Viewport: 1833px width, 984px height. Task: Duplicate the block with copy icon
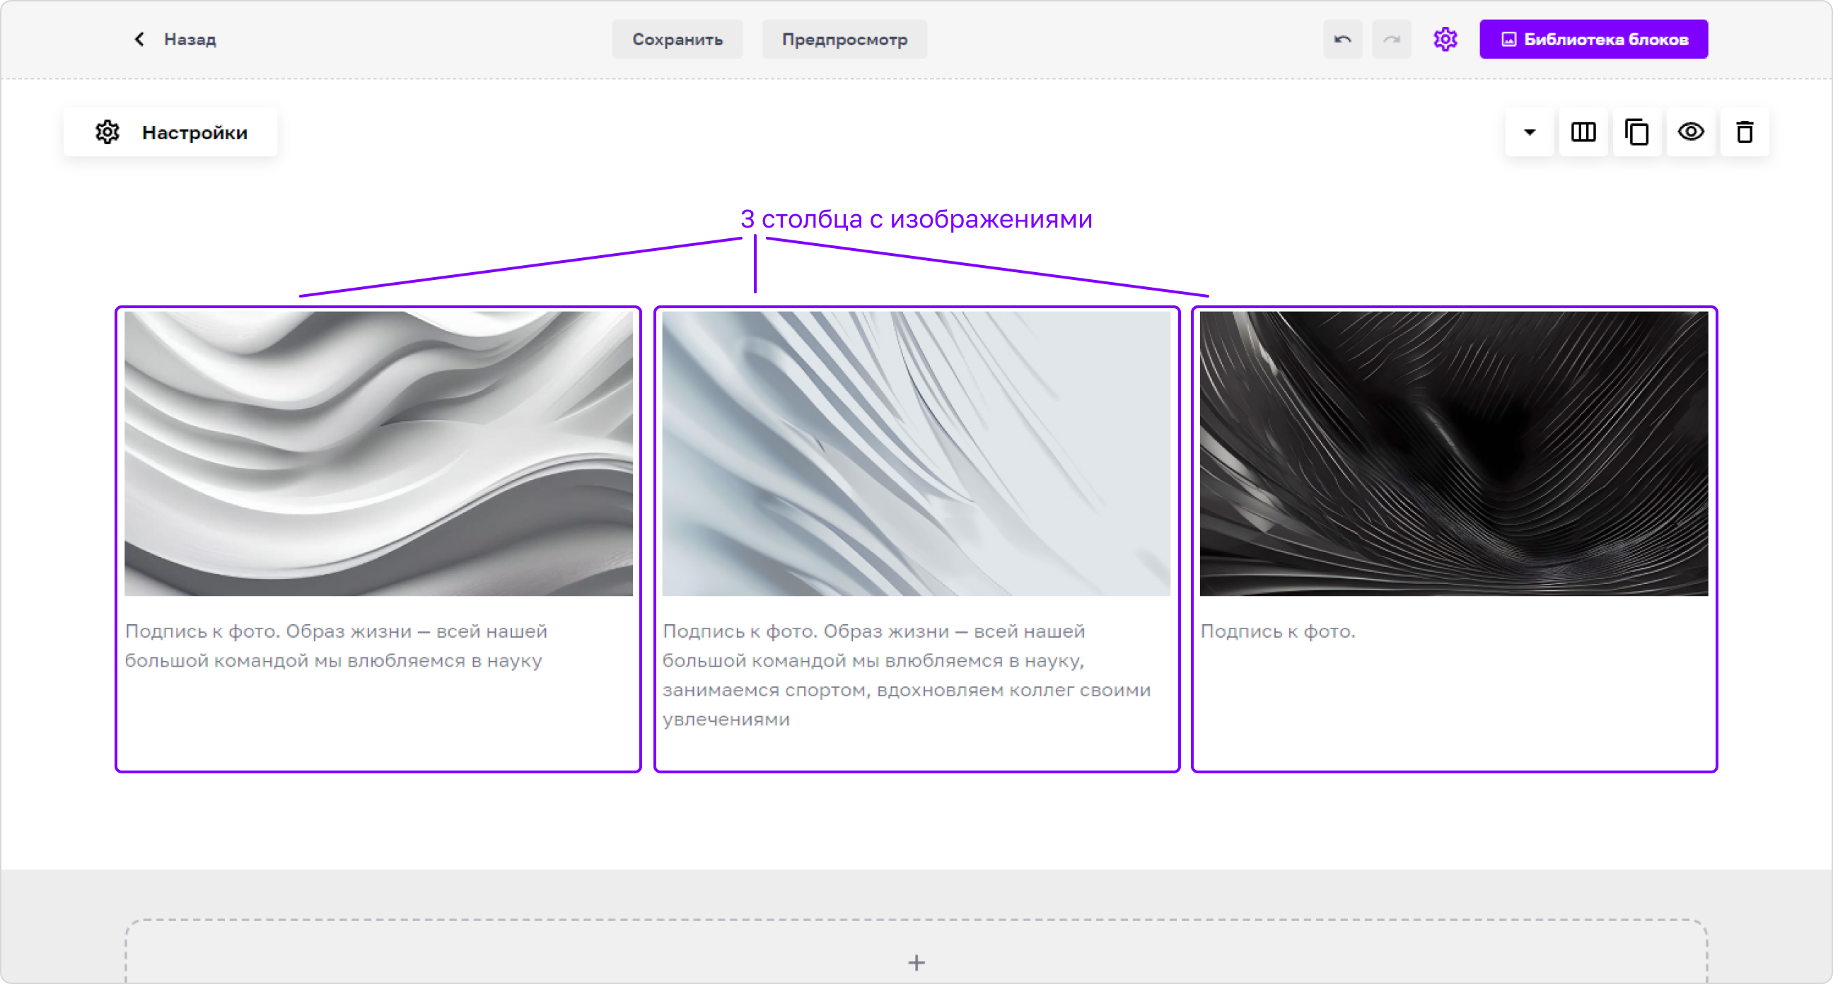pos(1636,131)
